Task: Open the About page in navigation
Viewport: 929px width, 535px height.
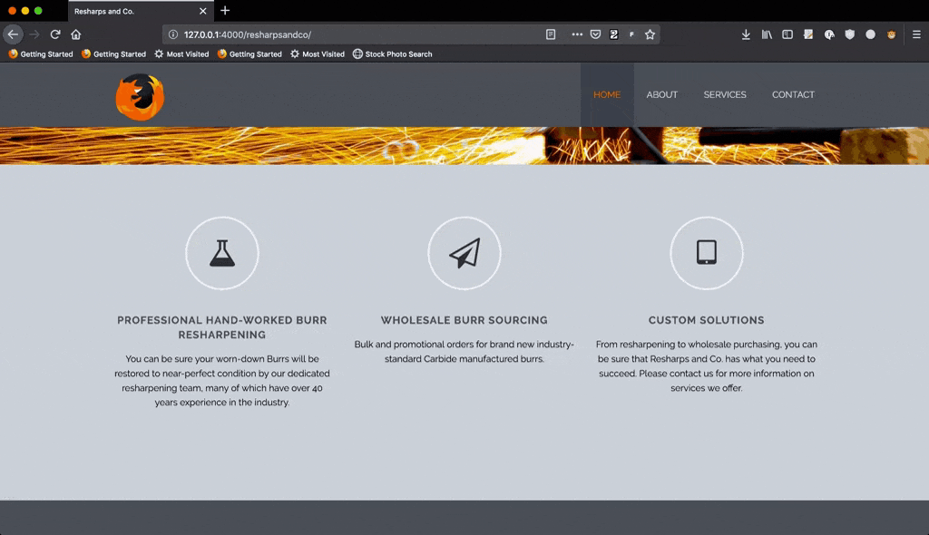Action: click(661, 95)
